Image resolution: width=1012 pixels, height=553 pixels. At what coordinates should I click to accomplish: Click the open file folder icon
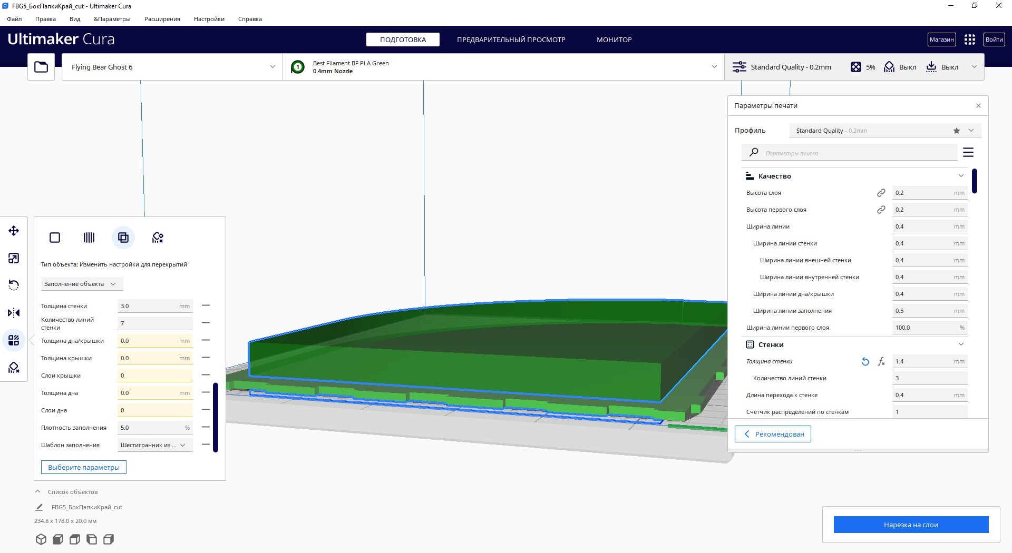[41, 67]
